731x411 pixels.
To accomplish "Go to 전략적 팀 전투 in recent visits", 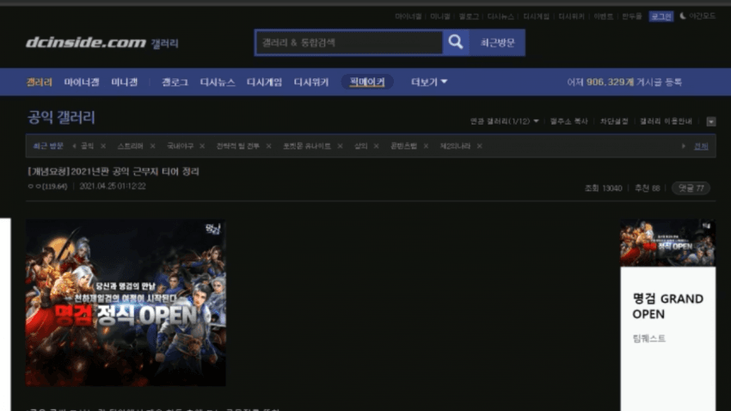I will [237, 146].
